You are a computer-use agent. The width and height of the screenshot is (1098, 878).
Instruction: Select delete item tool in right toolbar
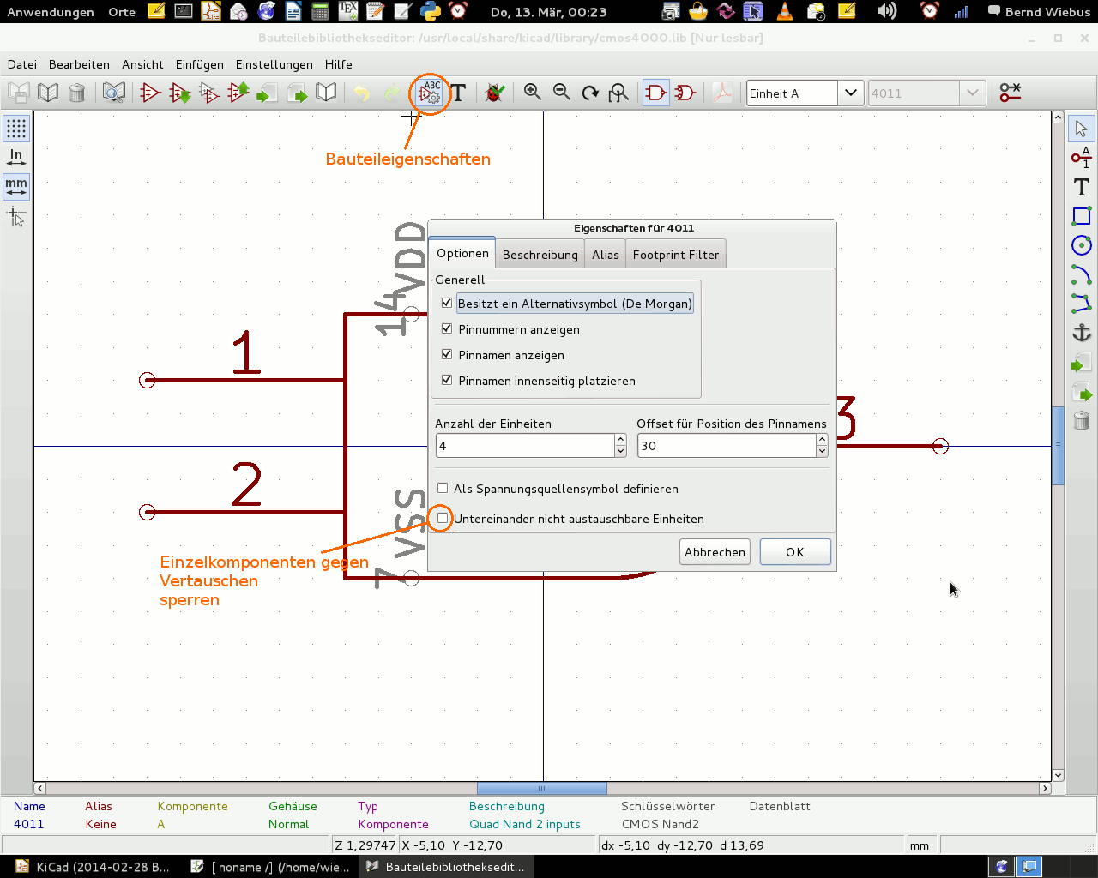pos(1082,420)
